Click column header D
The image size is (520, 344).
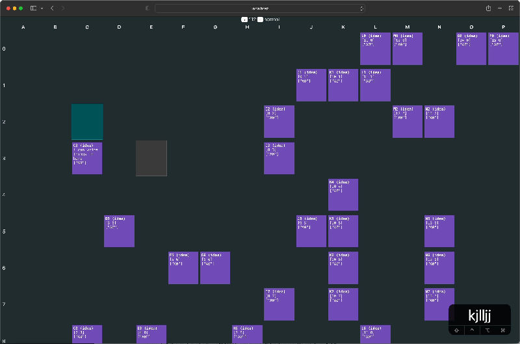click(119, 27)
